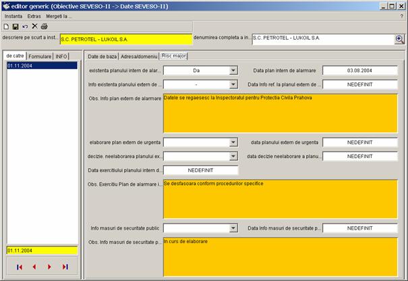Click the delete X toolbar icon
Viewport: 408px width, 281px height.
click(34, 26)
